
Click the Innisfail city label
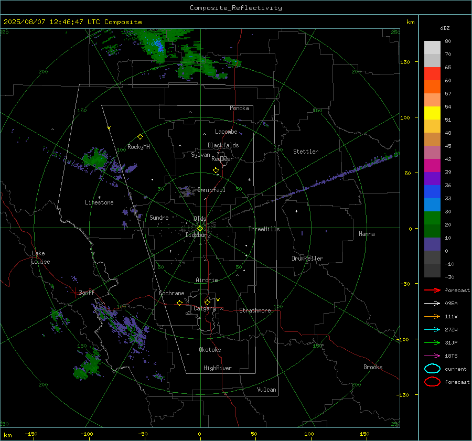click(212, 190)
